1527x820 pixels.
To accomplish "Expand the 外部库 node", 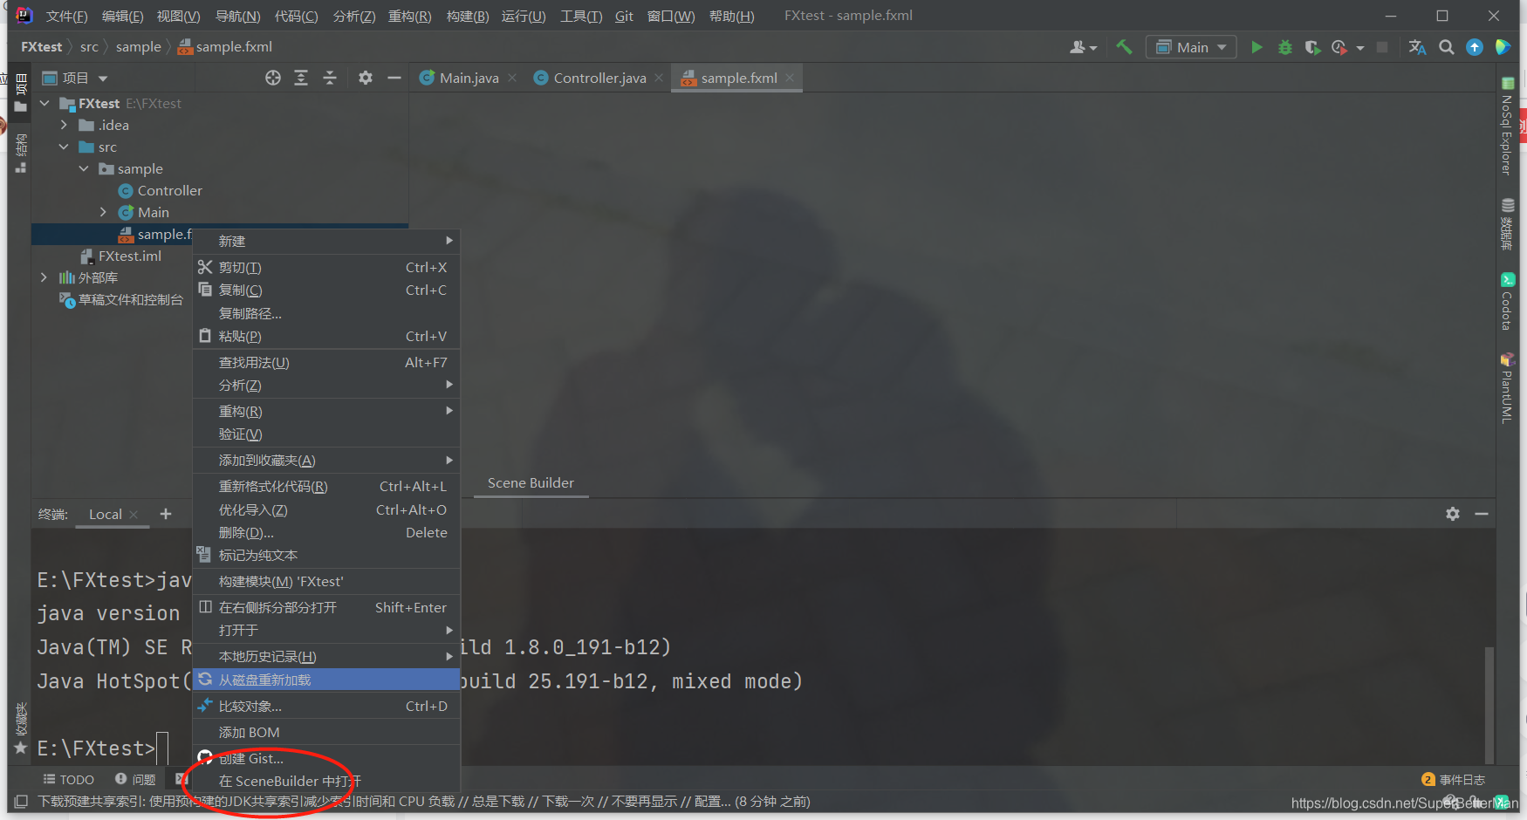I will coord(45,277).
